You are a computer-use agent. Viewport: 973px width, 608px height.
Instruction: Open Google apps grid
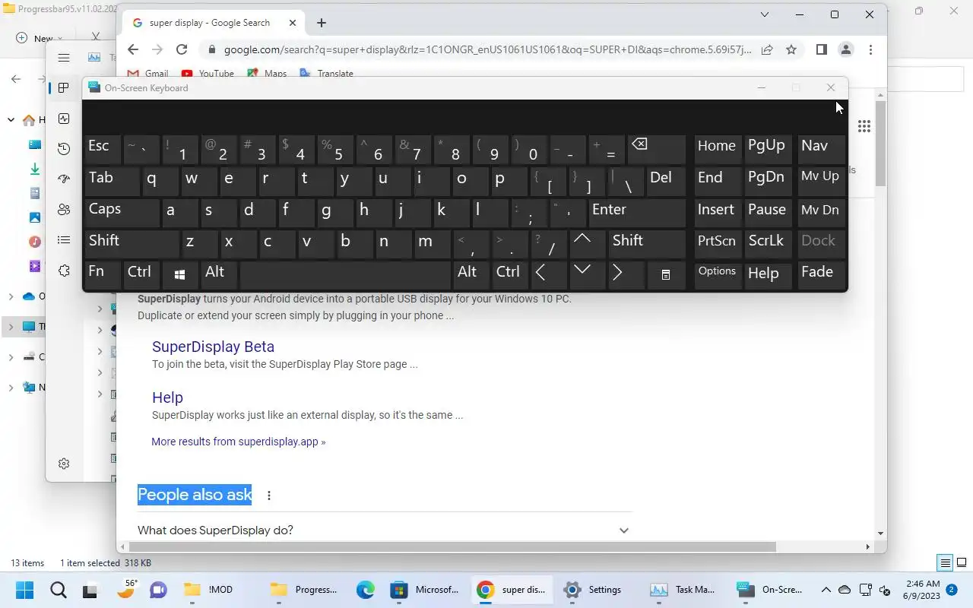pyautogui.click(x=864, y=126)
